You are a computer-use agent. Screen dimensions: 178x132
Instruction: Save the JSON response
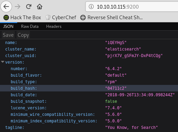coord(8,35)
